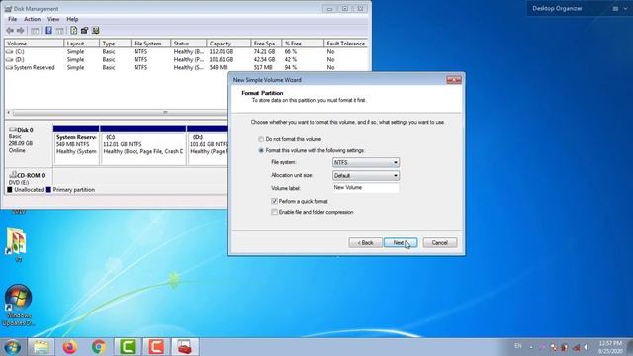Sort by the Layout column header

click(x=82, y=44)
